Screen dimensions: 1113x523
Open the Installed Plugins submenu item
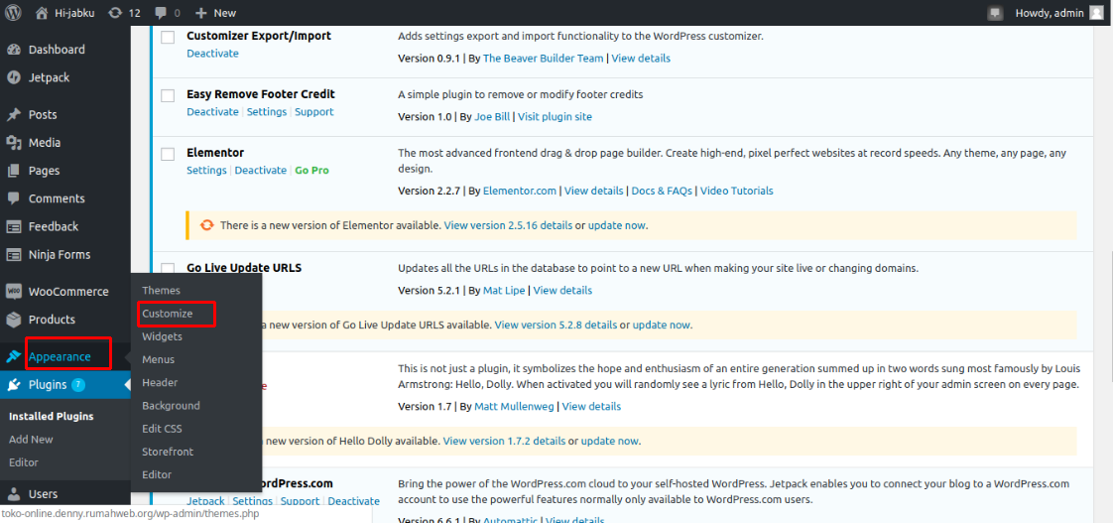tap(52, 417)
